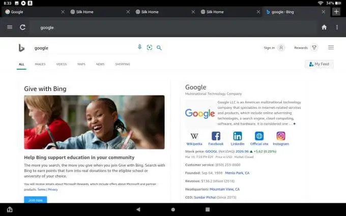Click the Give with Bing photo

click(94, 122)
